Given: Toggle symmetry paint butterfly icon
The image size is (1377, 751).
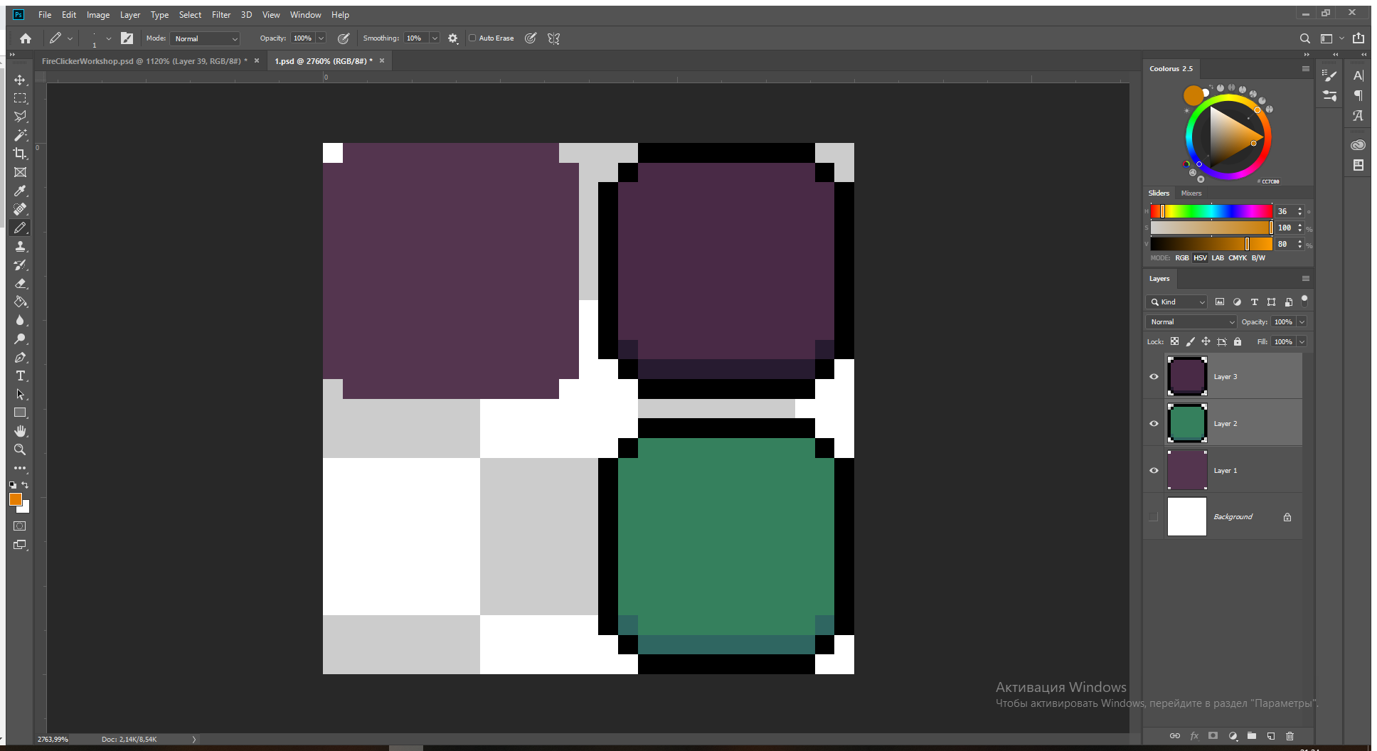Looking at the screenshot, I should 554,38.
